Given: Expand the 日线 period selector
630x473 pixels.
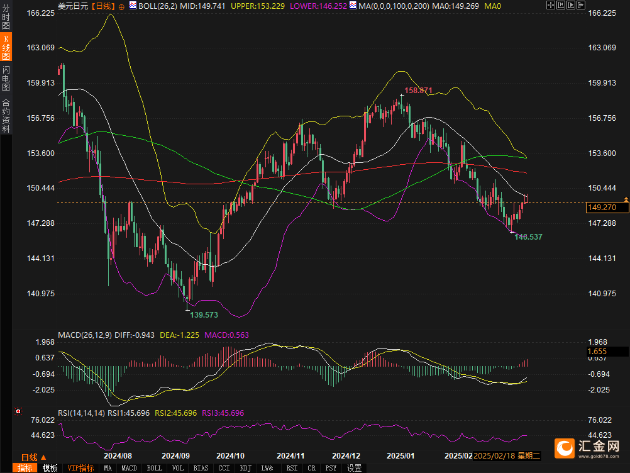Looking at the screenshot, I should pyautogui.click(x=34, y=457).
